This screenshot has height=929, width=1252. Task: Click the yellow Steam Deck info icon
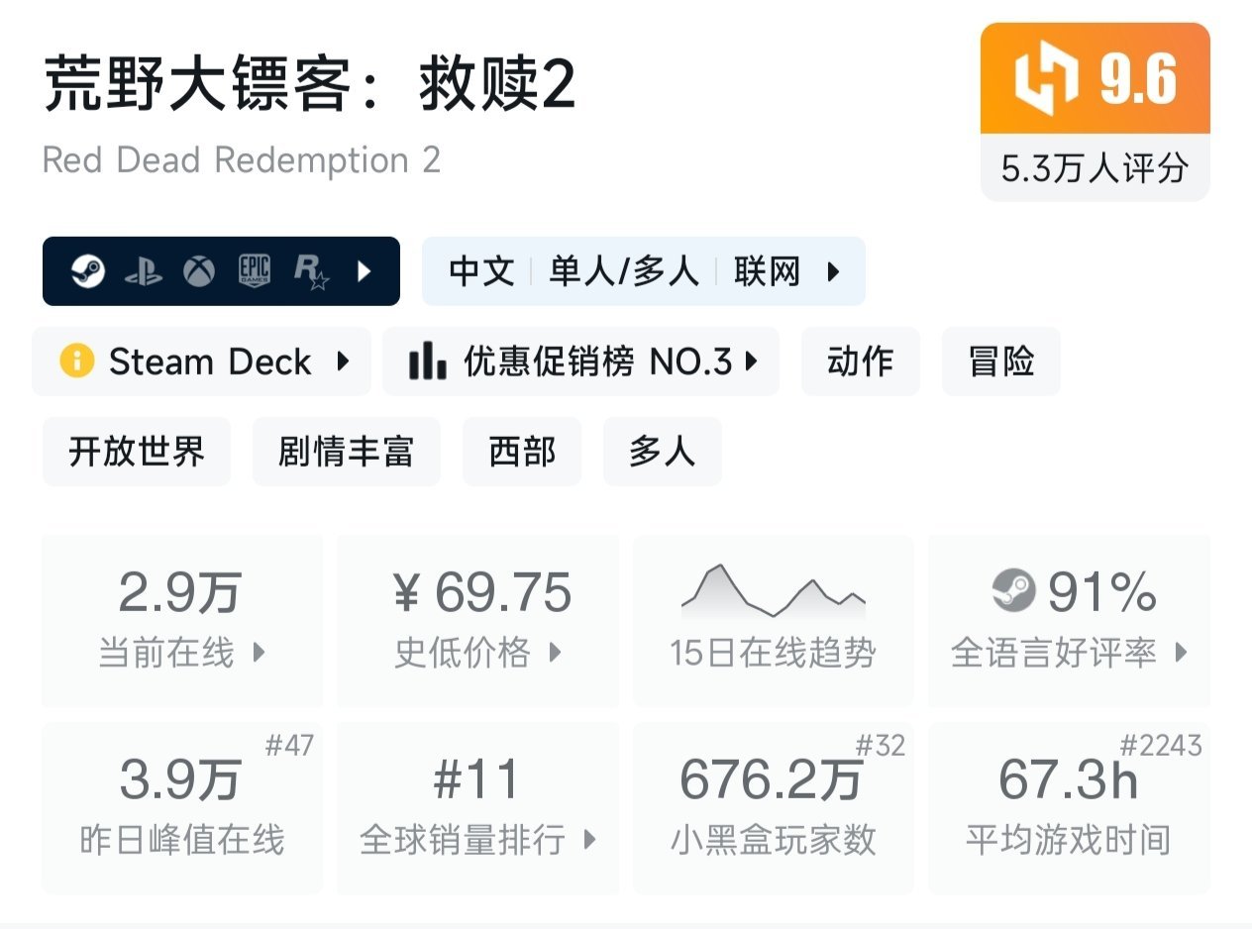[77, 361]
